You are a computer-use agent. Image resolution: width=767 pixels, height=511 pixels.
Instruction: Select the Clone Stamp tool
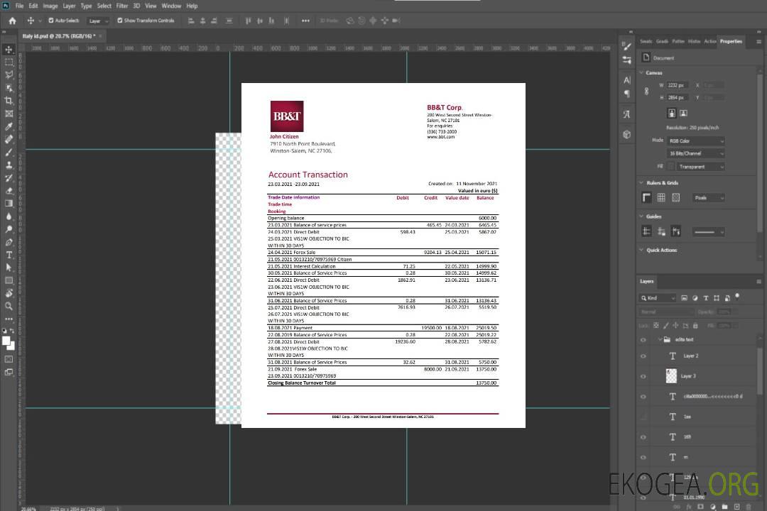point(9,165)
